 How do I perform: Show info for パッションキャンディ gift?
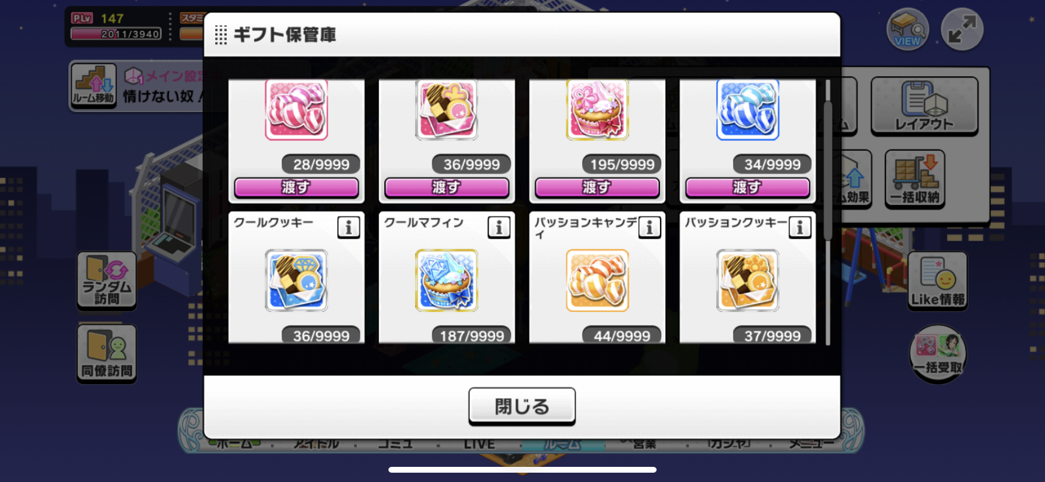coord(650,227)
